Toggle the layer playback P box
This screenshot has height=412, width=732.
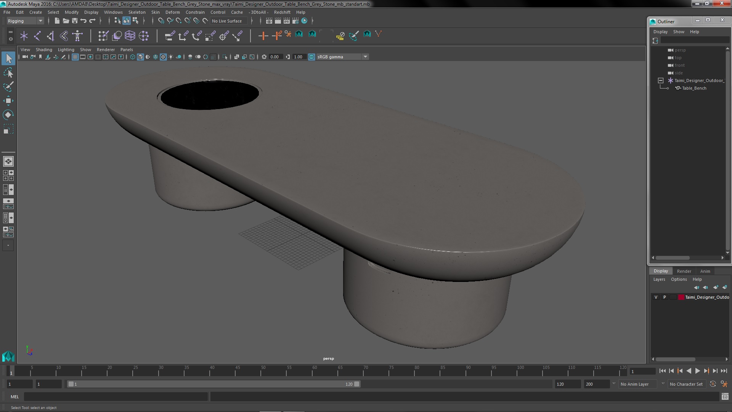click(665, 297)
